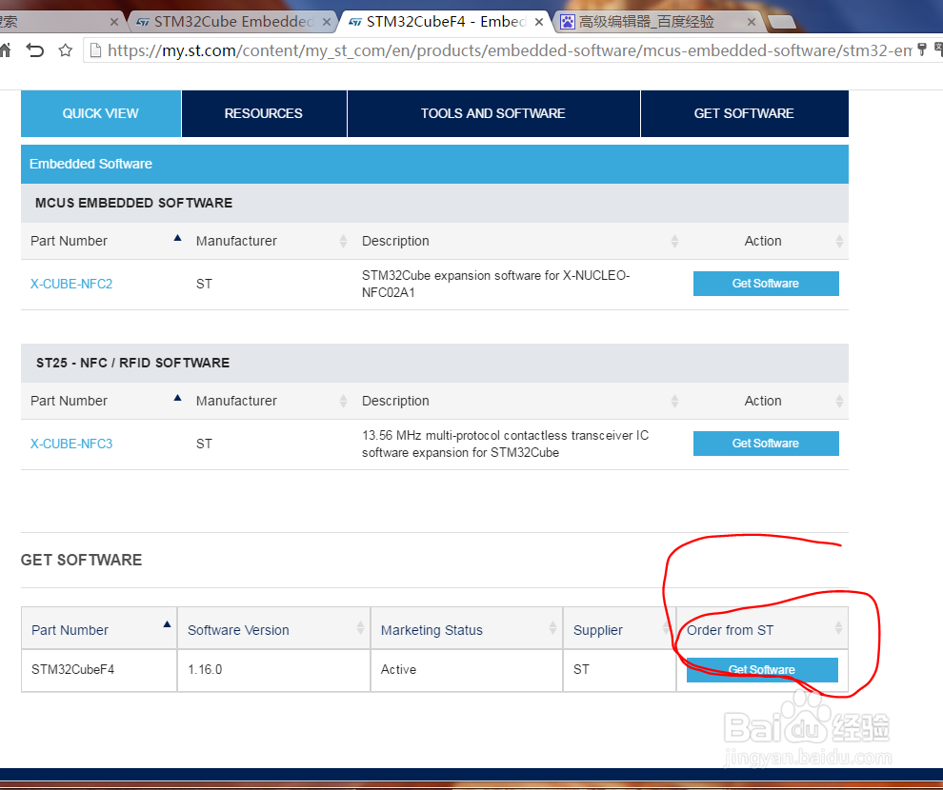This screenshot has height=790, width=943.
Task: Click the home icon in browser toolbar
Action: pos(5,50)
